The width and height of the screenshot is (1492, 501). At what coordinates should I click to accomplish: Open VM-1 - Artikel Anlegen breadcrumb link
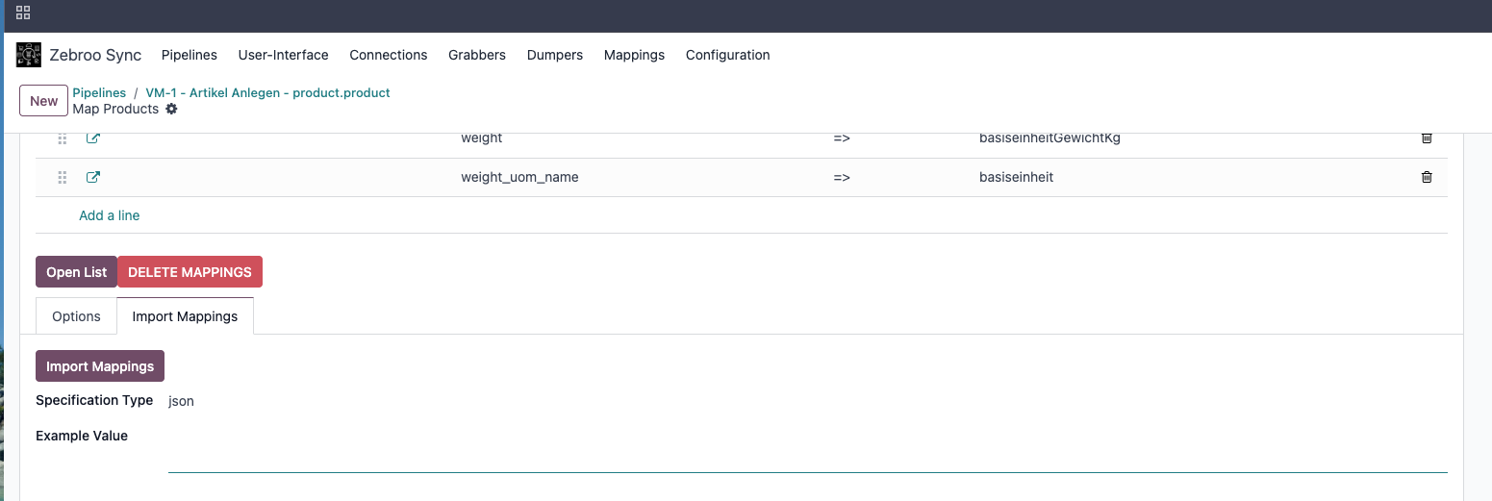[x=267, y=92]
